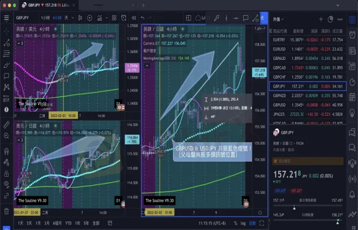358x230 pixels.
Task: Select the pen tool in floating toolbar
Action: click(217, 18)
